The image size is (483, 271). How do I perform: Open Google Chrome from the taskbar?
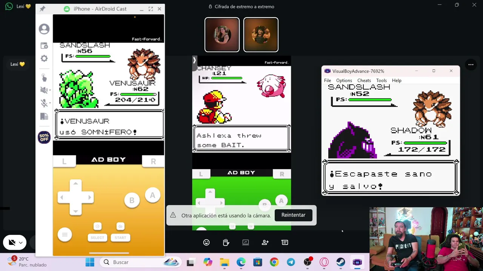point(274,262)
